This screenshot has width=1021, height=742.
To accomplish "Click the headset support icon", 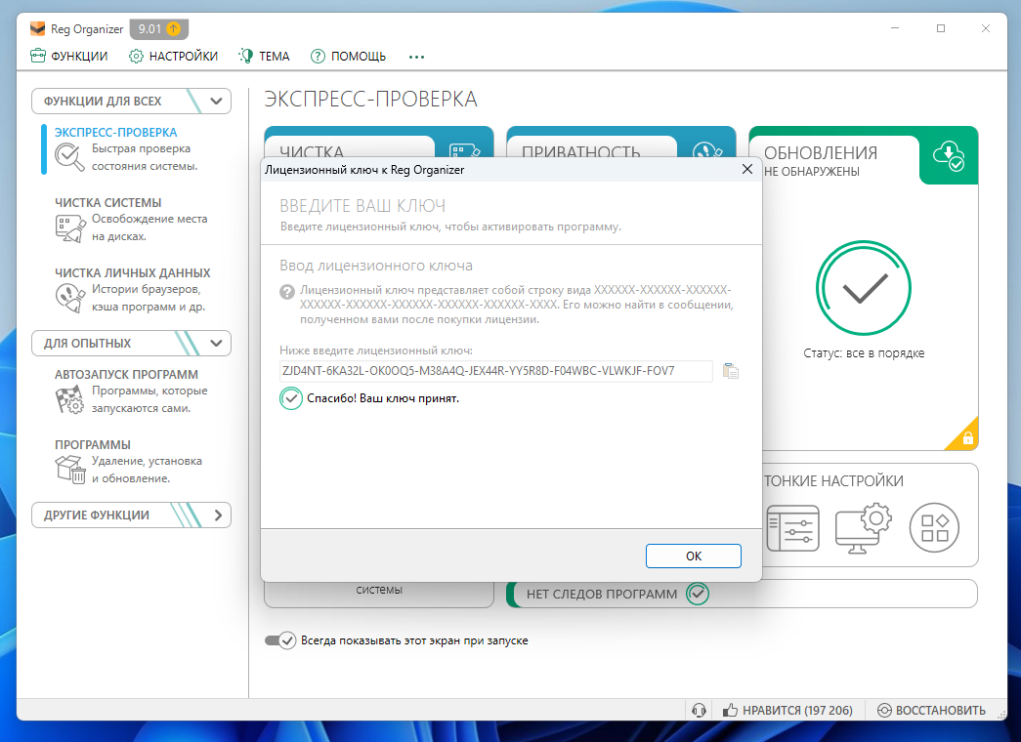I will pyautogui.click(x=699, y=710).
